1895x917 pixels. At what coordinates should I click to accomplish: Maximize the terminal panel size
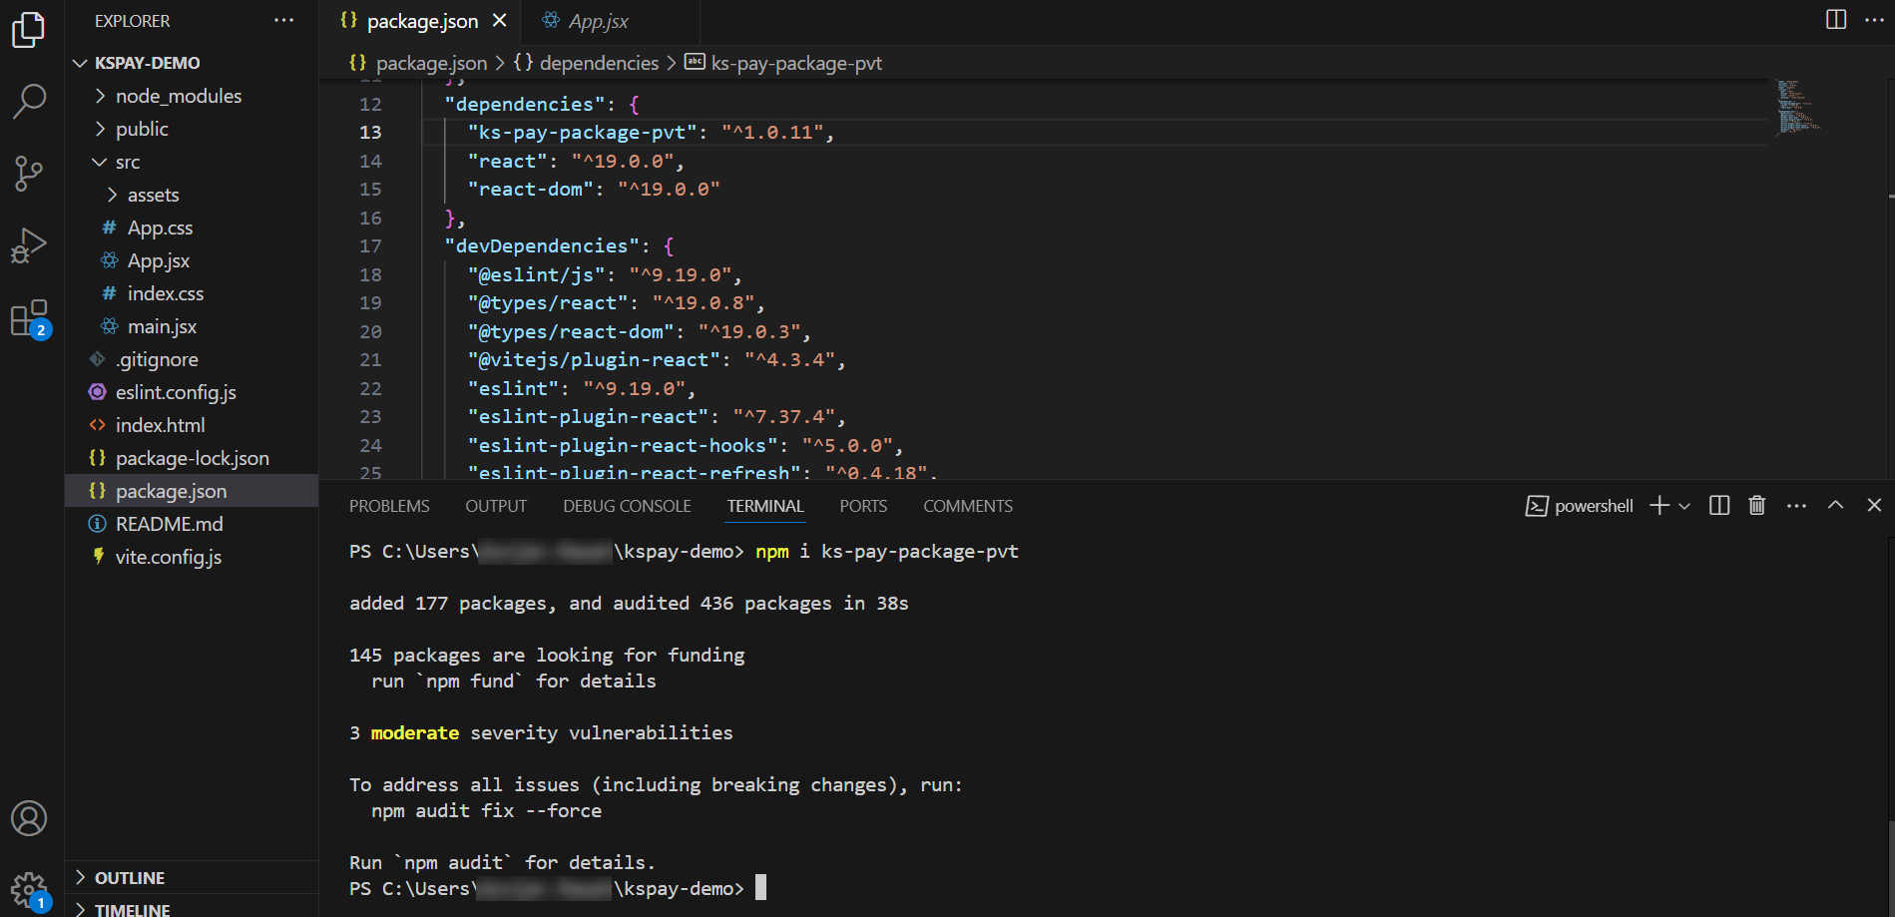click(1835, 506)
